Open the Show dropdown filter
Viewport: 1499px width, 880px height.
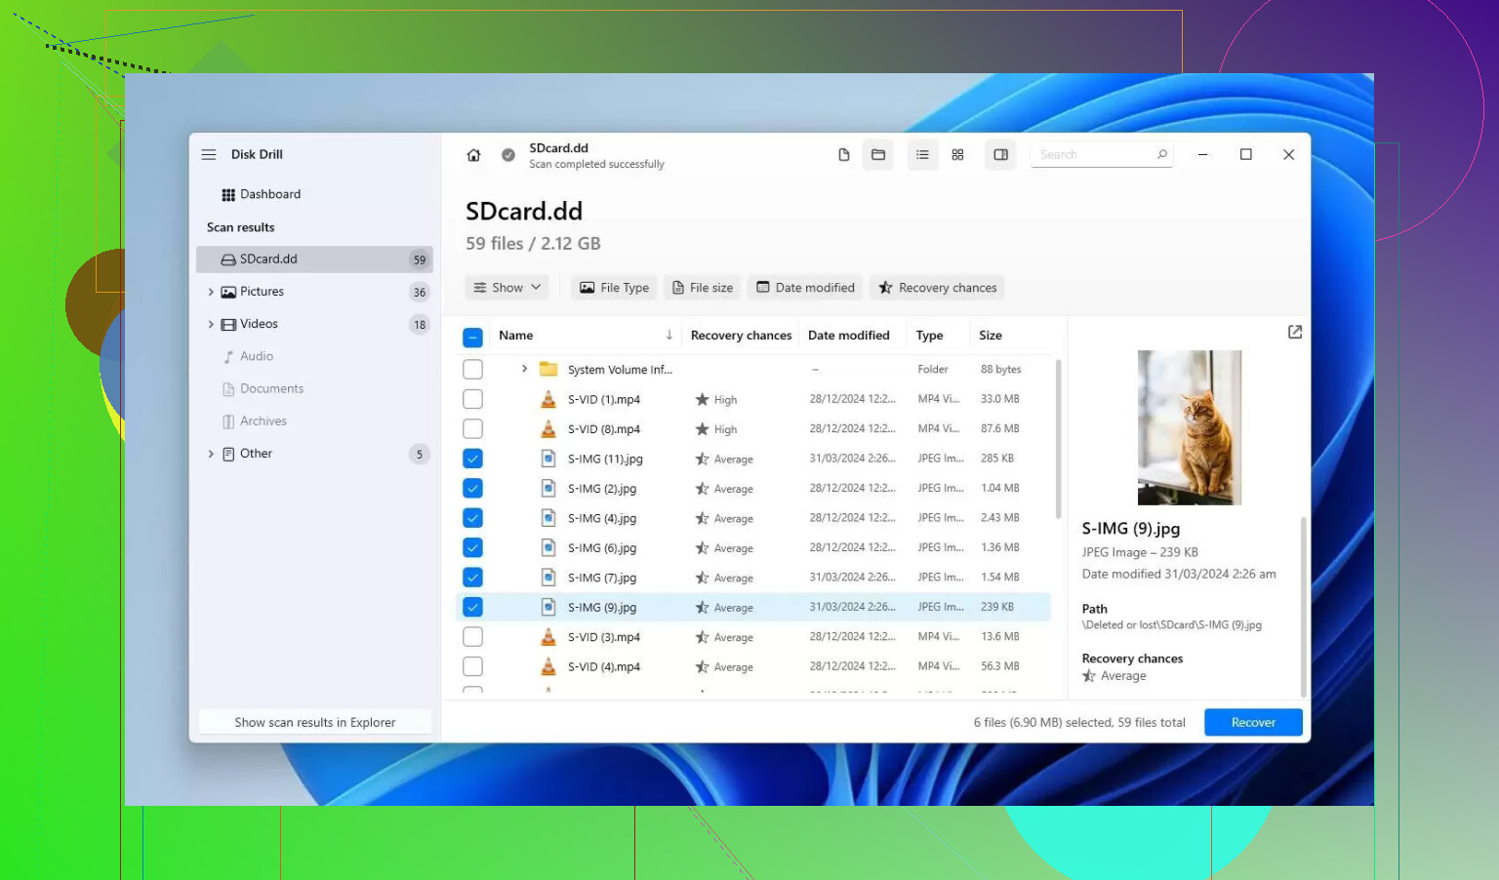[x=506, y=288]
